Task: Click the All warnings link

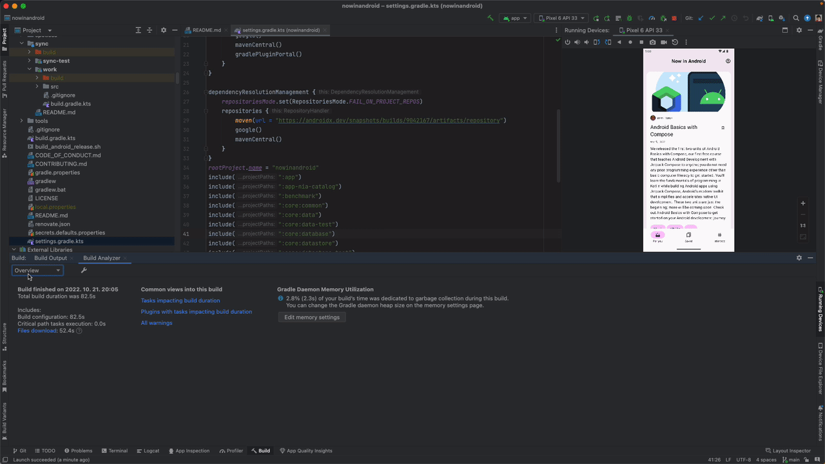Action: 157,323
